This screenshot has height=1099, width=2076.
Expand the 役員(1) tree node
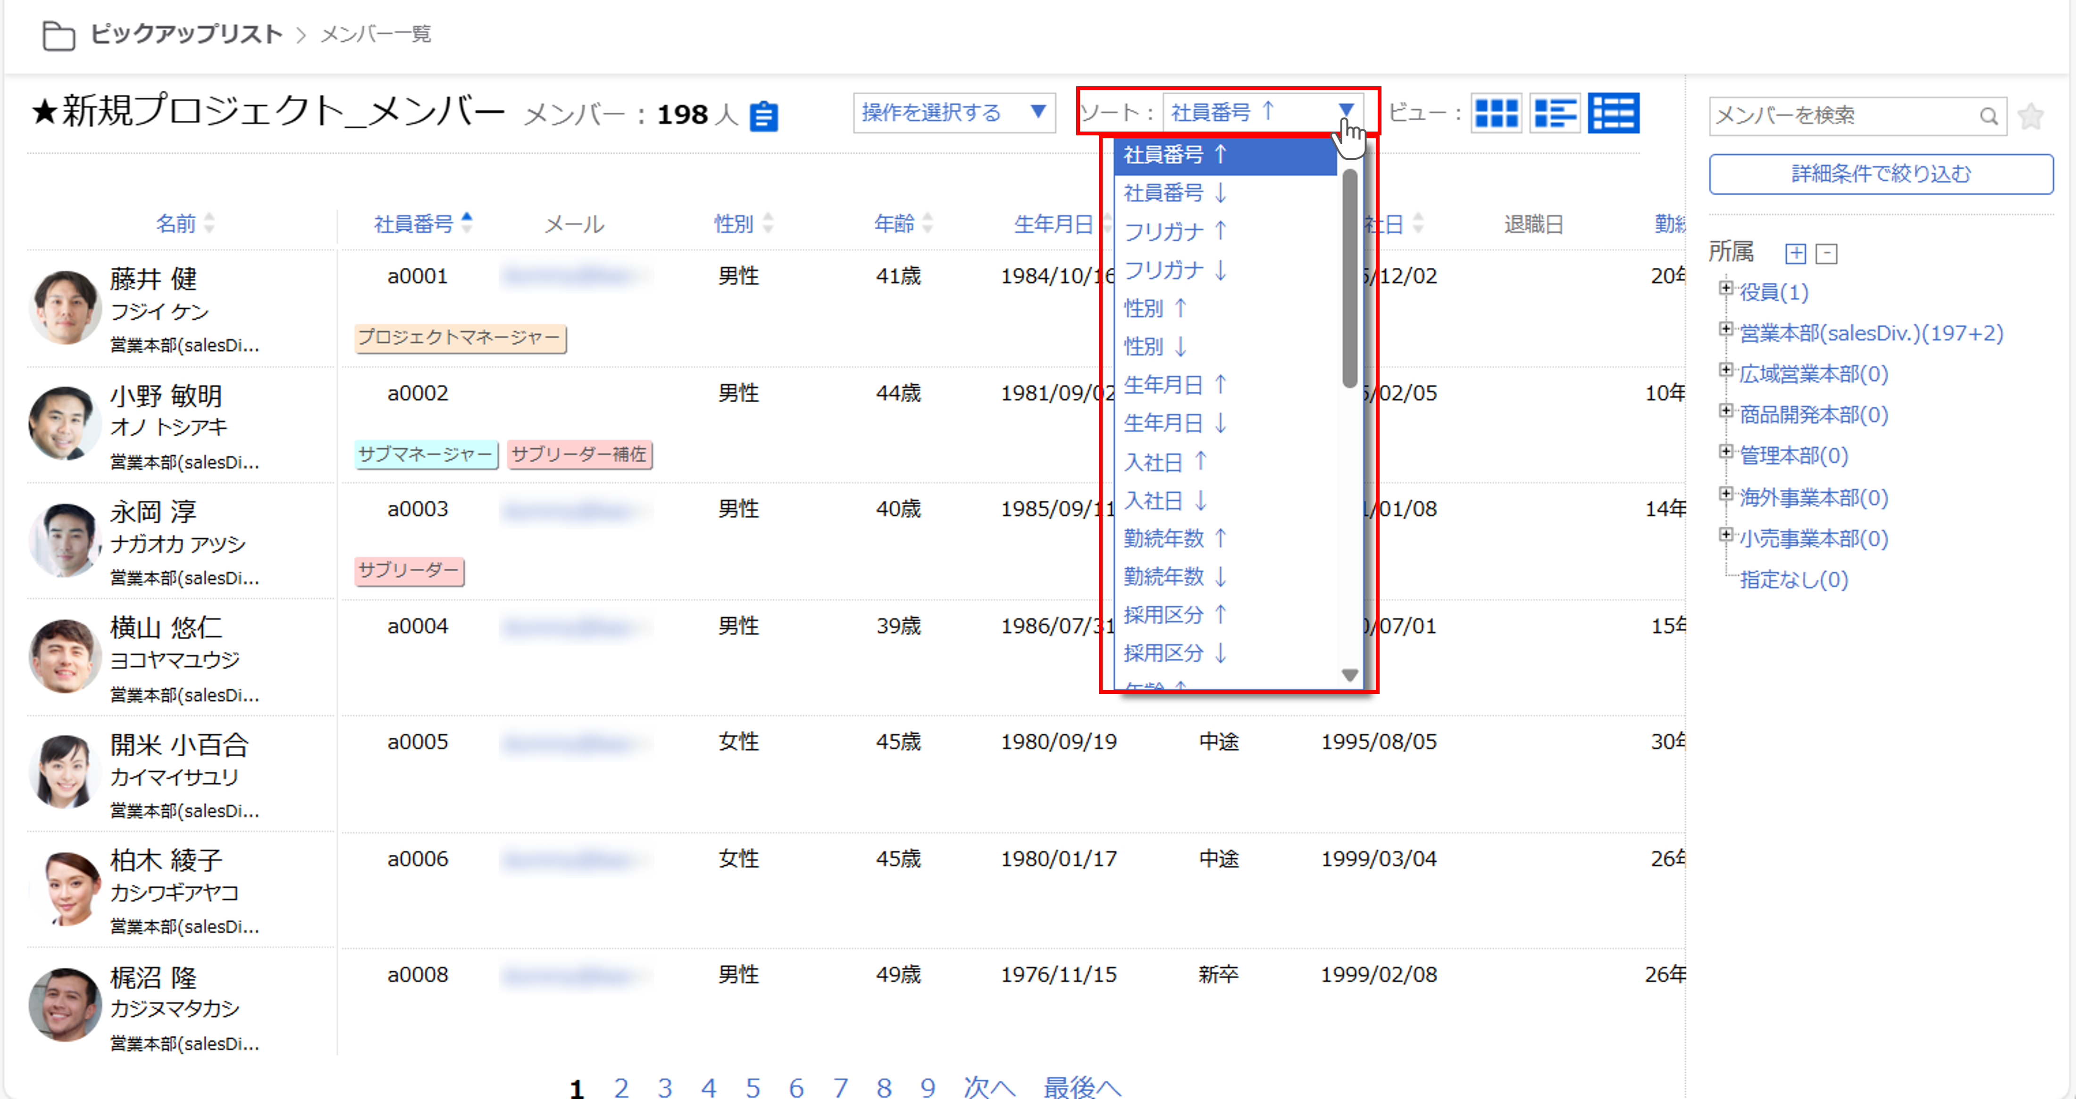[x=1725, y=288]
